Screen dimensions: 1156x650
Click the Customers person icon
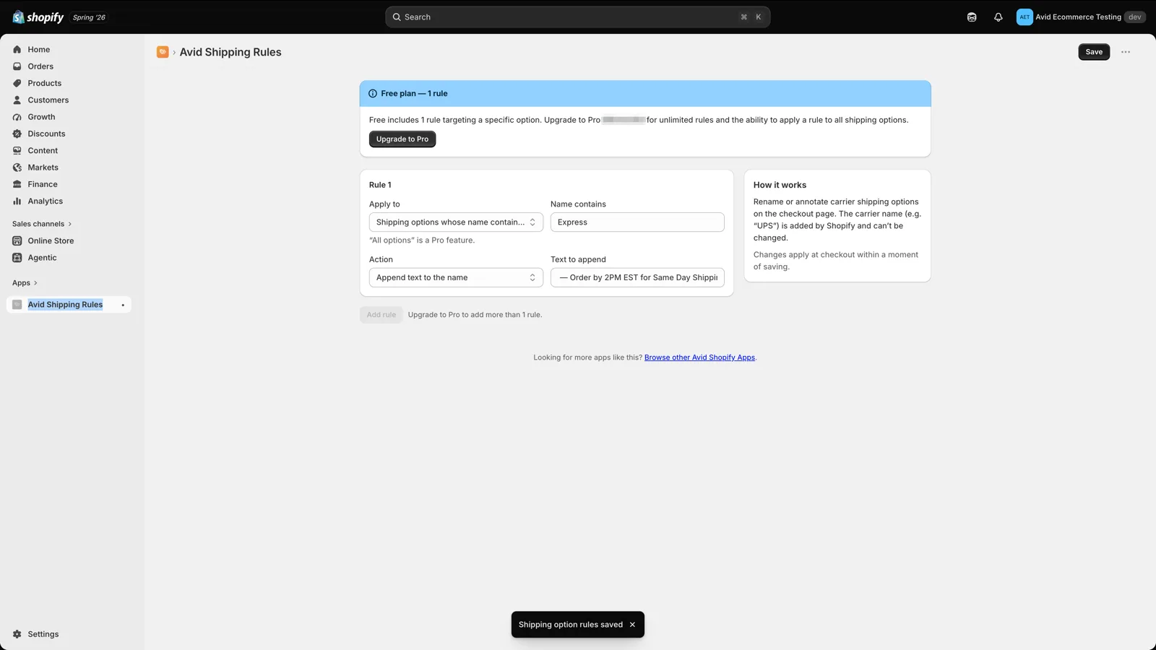(x=17, y=100)
